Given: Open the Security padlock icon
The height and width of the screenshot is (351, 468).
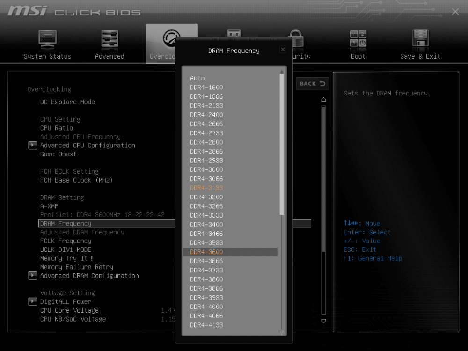Looking at the screenshot, I should [296, 38].
